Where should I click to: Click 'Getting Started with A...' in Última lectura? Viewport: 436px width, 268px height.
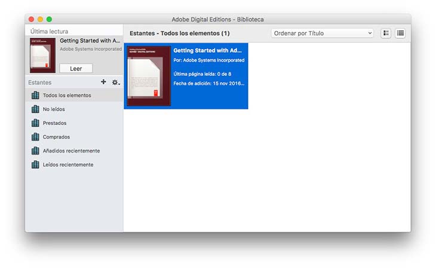(x=90, y=41)
